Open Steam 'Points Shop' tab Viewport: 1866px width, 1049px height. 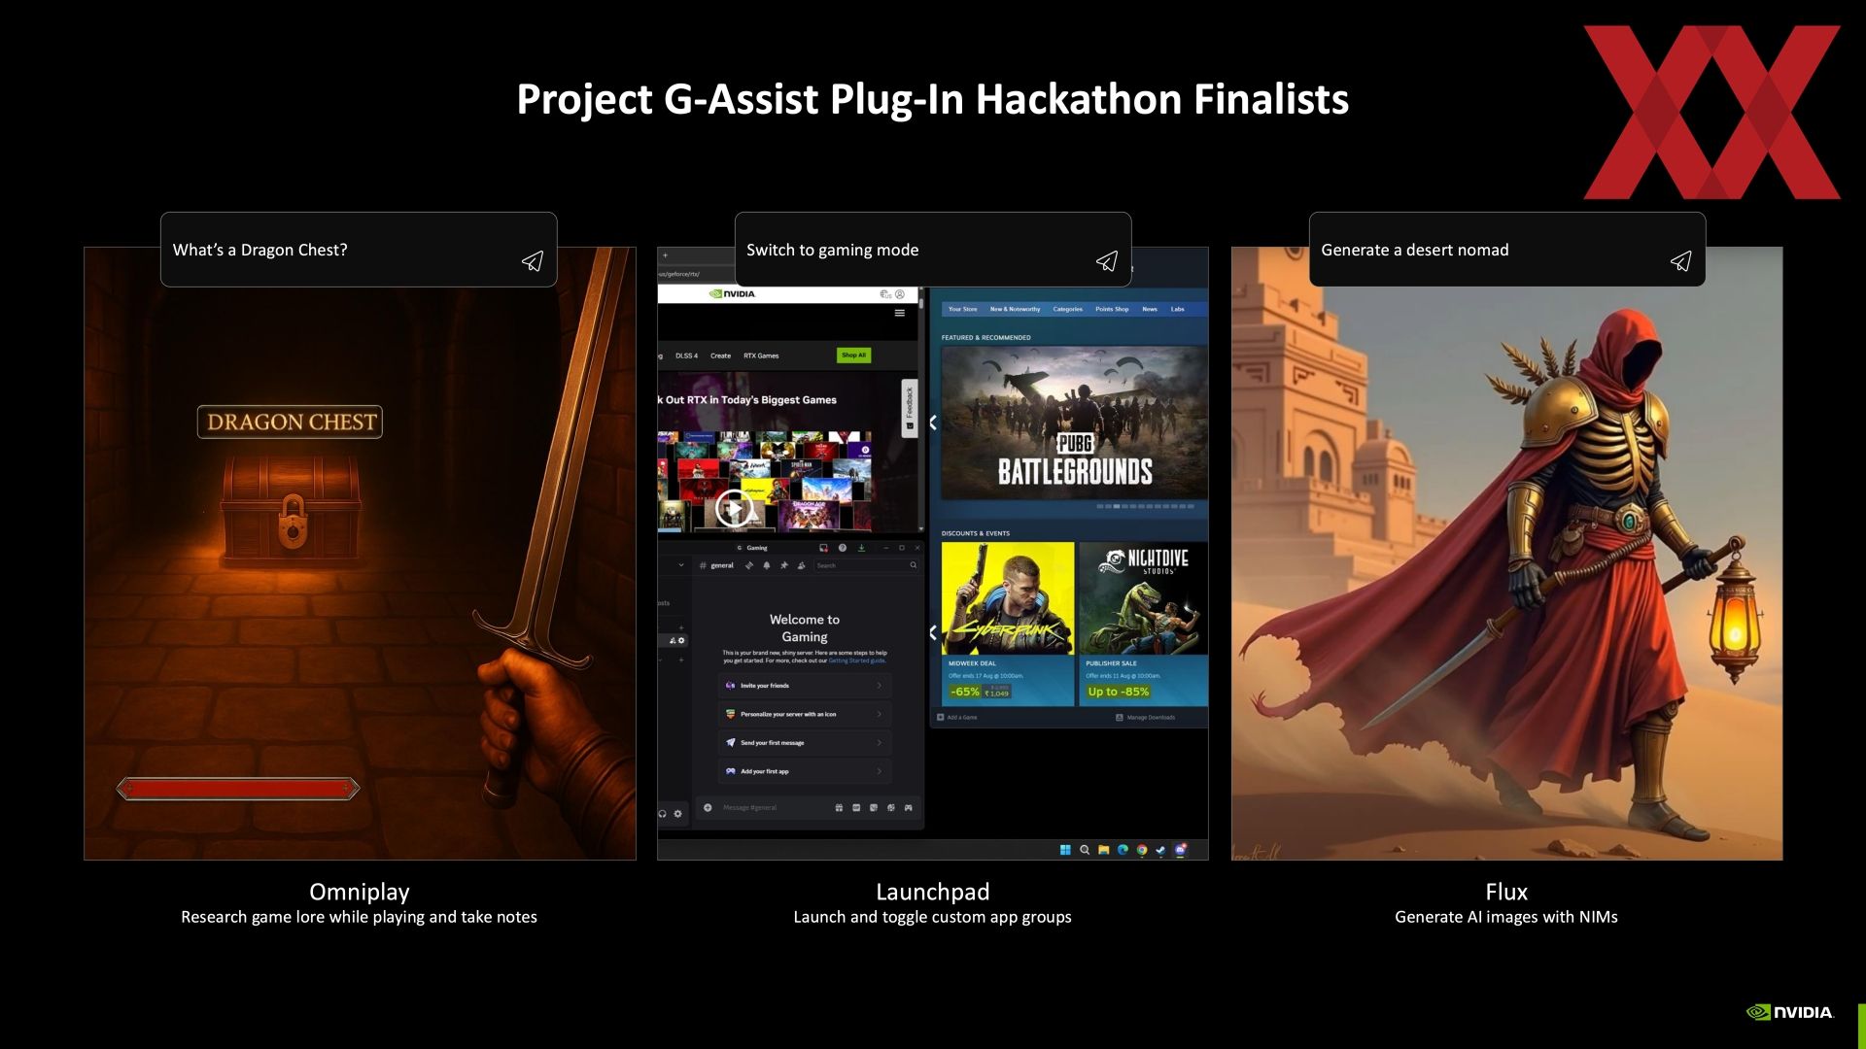pos(1112,309)
